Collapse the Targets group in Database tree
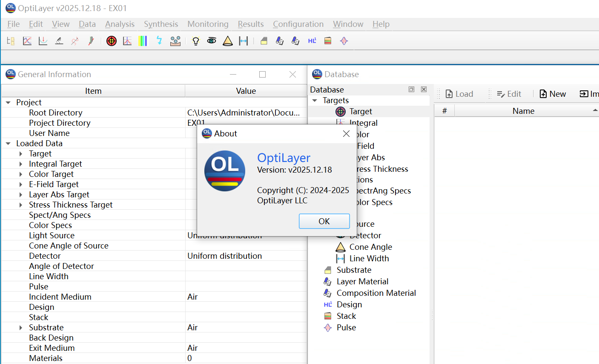Viewport: 599px width, 364px height. coord(315,101)
